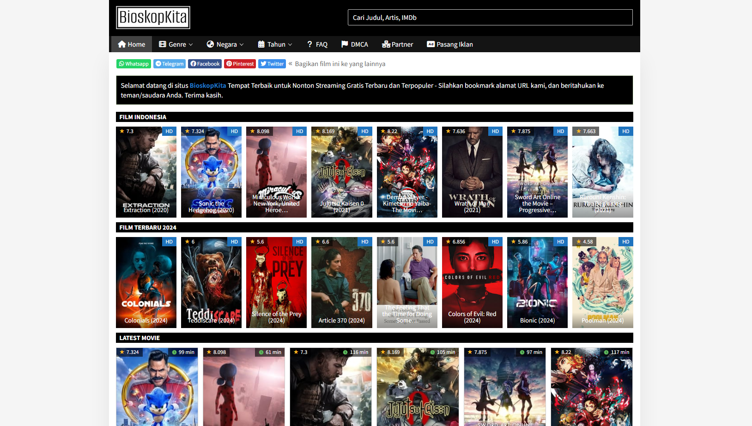This screenshot has height=426, width=752.
Task: Click the 7.3 star rating on Extraction HD poster
Action: point(127,131)
